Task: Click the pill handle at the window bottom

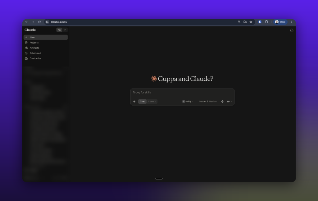Action: [159, 179]
